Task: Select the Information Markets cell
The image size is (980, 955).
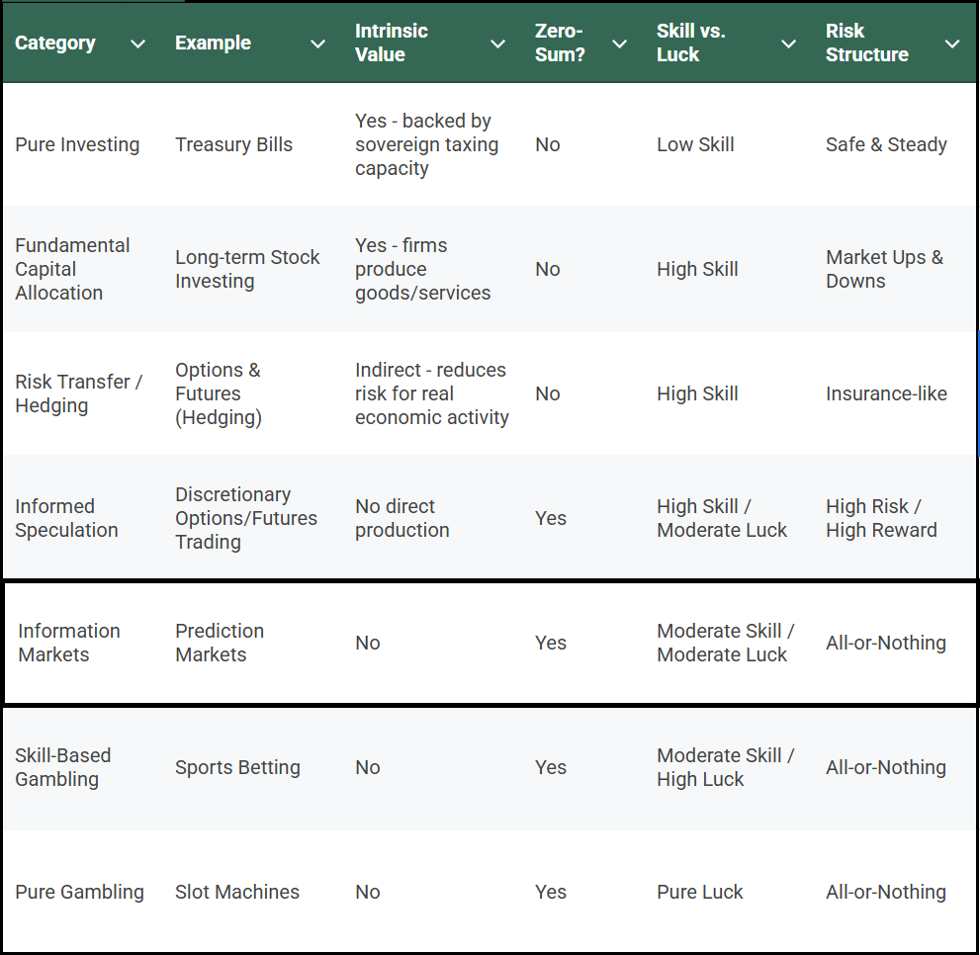Action: pyautogui.click(x=69, y=642)
